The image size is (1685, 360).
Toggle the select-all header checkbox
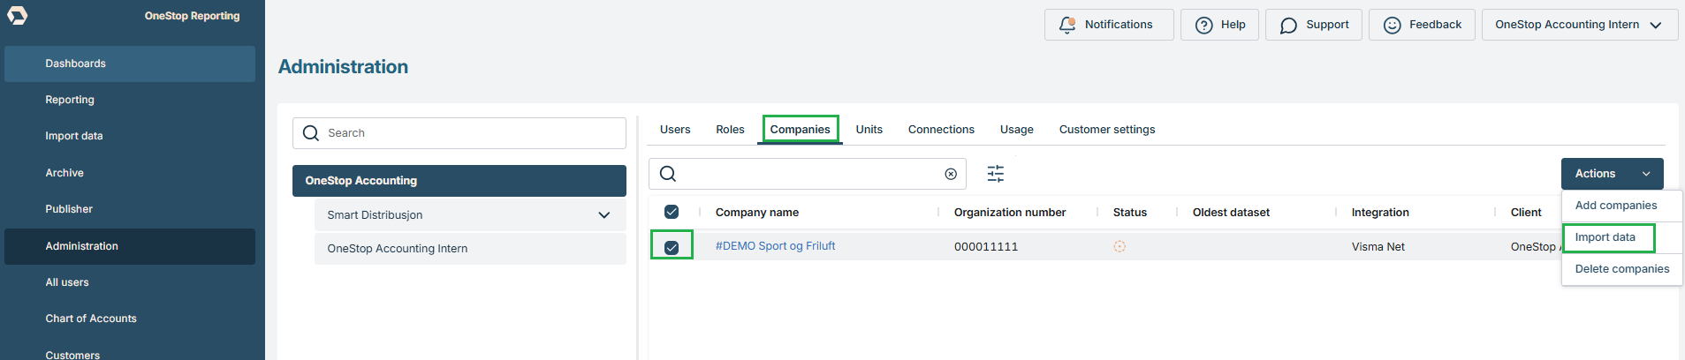(x=672, y=212)
